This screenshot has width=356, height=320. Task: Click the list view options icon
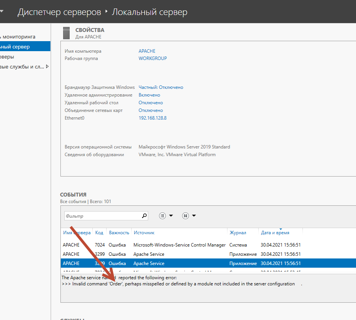(x=162, y=216)
